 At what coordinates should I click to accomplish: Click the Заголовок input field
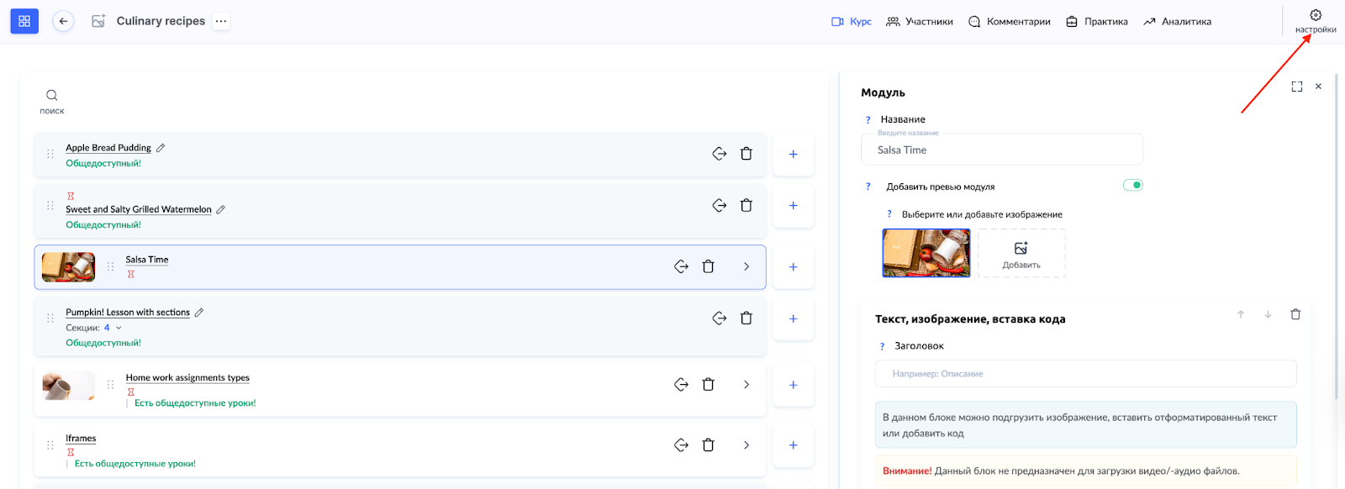pyautogui.click(x=1084, y=374)
